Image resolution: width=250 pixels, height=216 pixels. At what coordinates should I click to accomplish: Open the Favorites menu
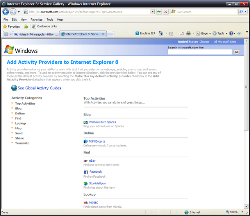point(36,20)
